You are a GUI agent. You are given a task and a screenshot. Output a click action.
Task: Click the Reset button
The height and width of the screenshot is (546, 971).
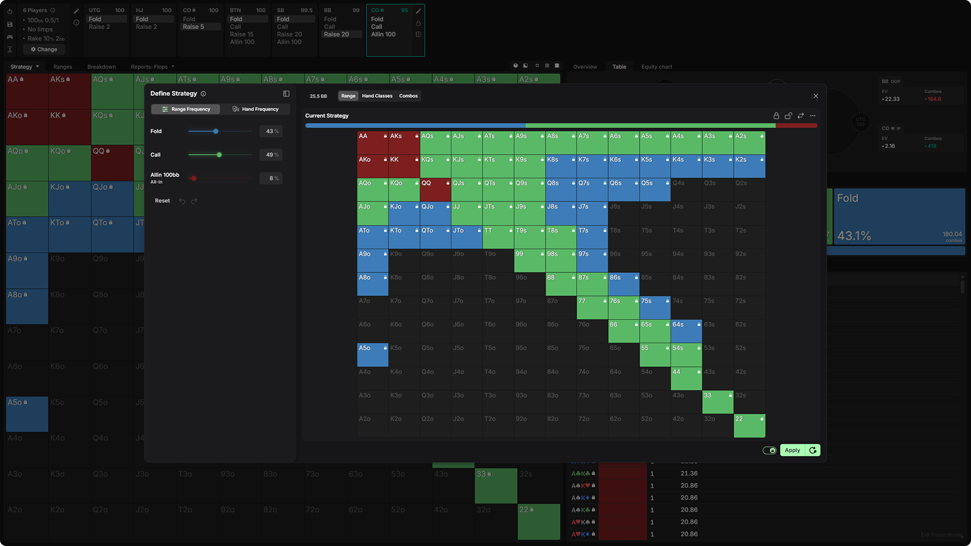click(x=162, y=201)
